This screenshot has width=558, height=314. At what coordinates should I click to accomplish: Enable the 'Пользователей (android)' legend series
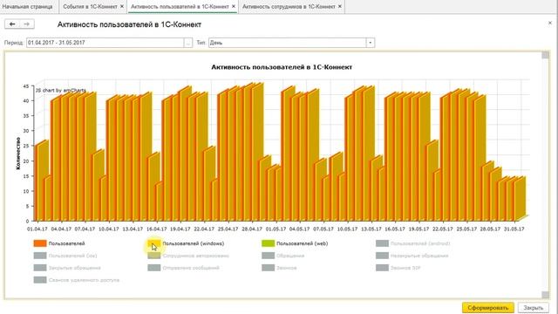click(412, 243)
